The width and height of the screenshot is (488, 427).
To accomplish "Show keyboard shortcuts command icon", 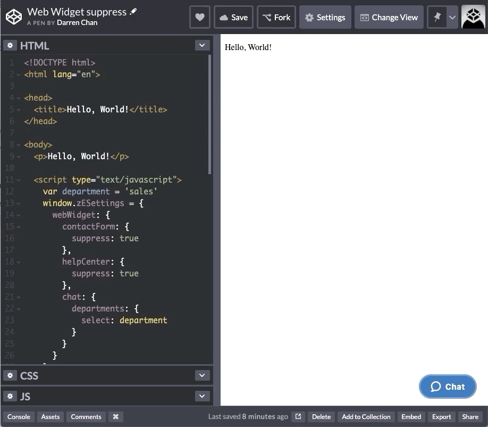I will (116, 417).
